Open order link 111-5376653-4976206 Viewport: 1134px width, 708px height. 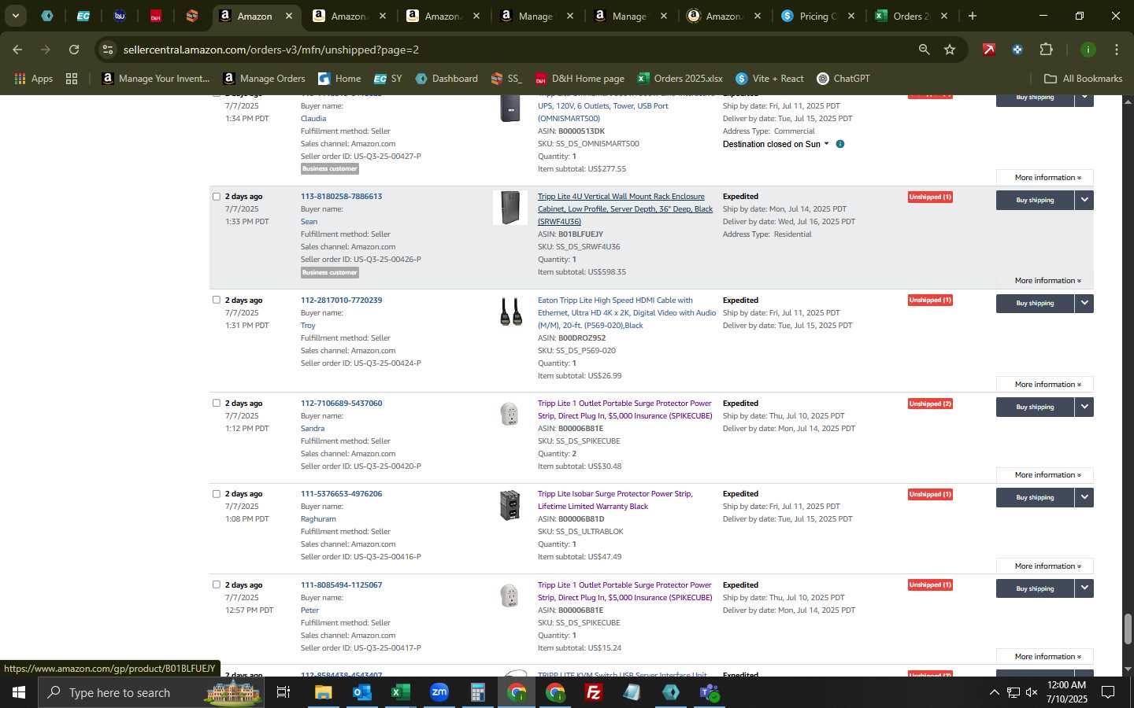click(x=341, y=494)
